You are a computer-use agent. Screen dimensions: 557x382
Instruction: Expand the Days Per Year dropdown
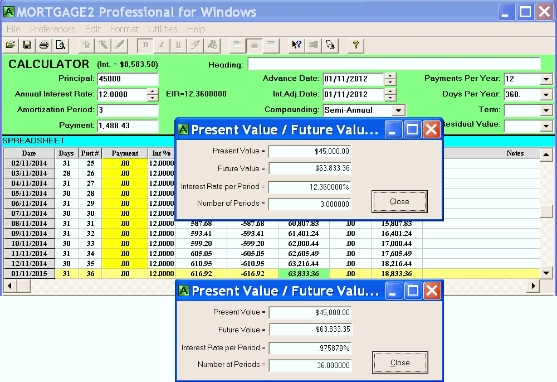click(546, 95)
